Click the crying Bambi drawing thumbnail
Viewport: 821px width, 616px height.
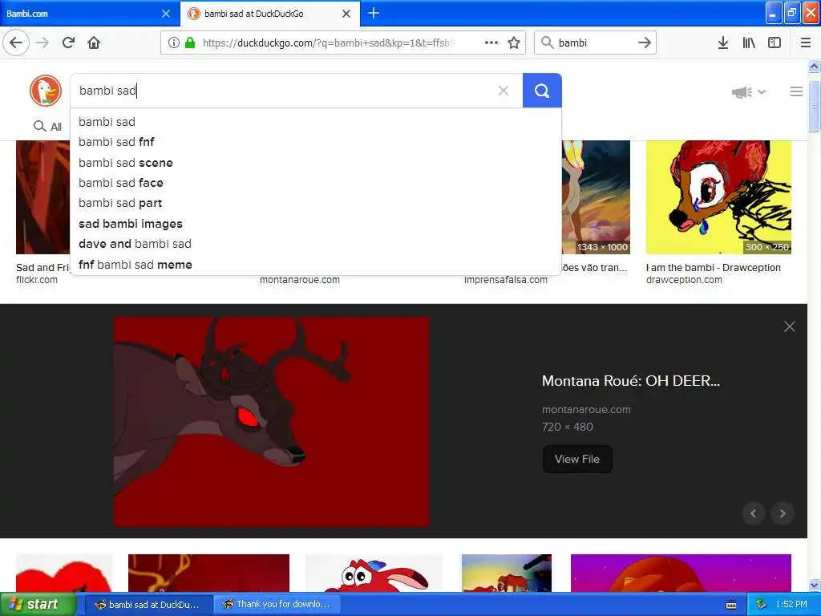pos(718,197)
